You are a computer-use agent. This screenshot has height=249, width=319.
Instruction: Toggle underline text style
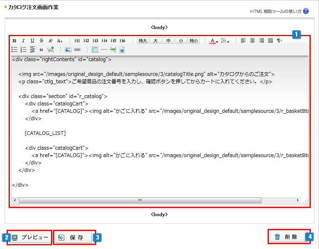pyautogui.click(x=32, y=41)
